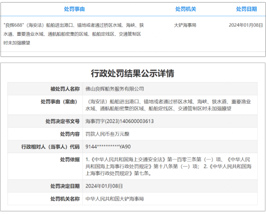Screen dimensions: 266x215
Task: Click the 被处罚人名称 label
Action: coord(65,89)
